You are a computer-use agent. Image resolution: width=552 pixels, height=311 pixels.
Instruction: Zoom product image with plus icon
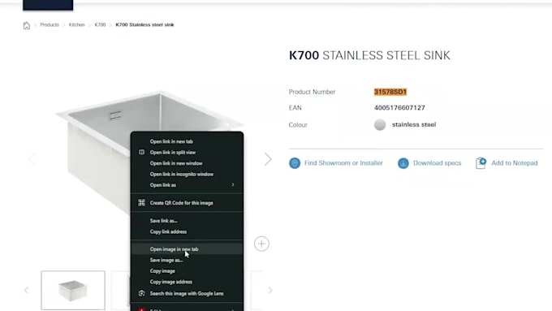pos(261,244)
